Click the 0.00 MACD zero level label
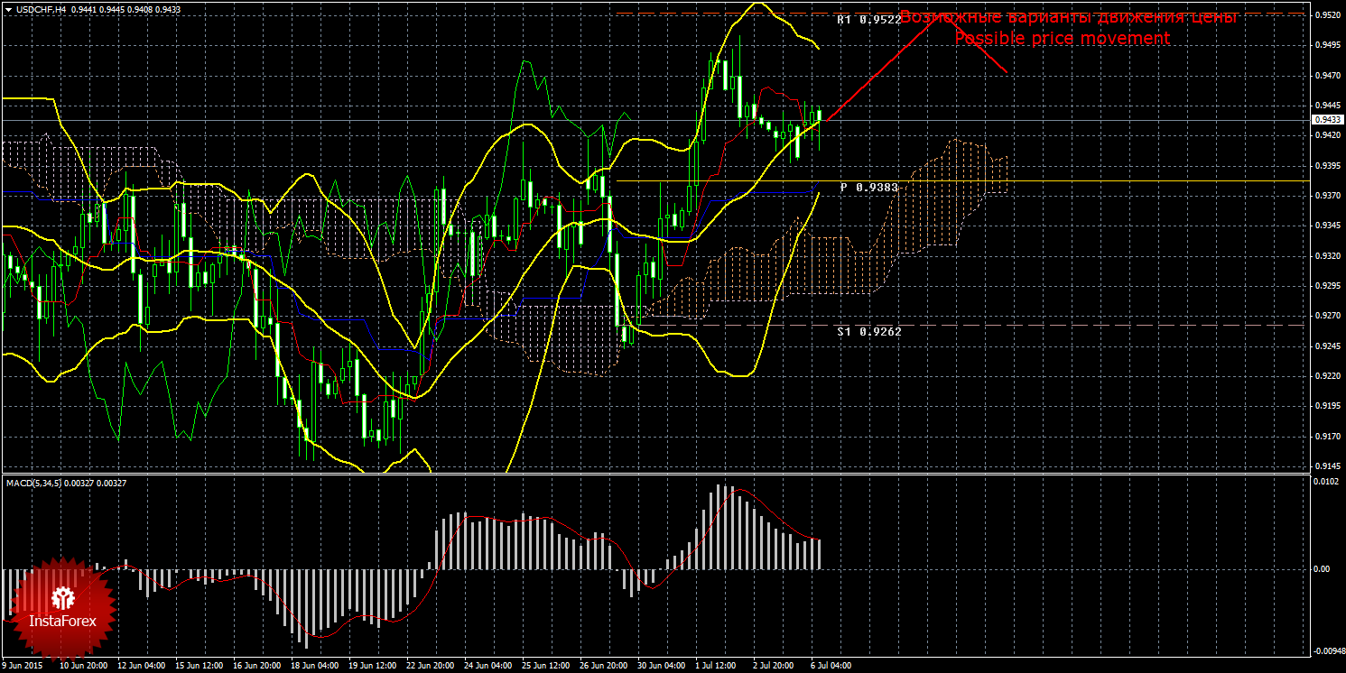 pyautogui.click(x=1320, y=568)
